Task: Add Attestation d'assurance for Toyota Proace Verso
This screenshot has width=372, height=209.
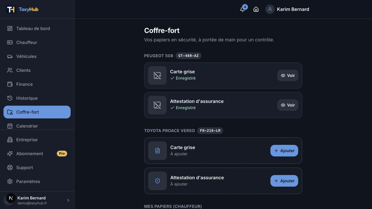Action: point(284,181)
